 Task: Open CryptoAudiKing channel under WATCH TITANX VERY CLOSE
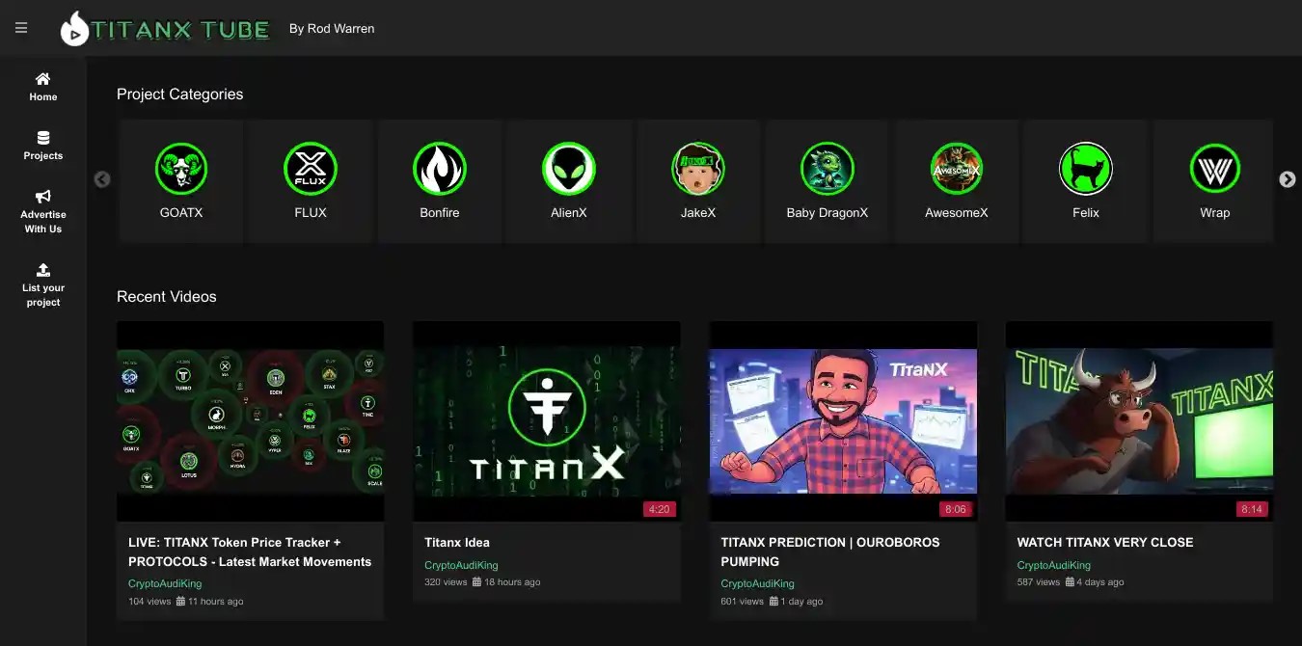coord(1054,565)
